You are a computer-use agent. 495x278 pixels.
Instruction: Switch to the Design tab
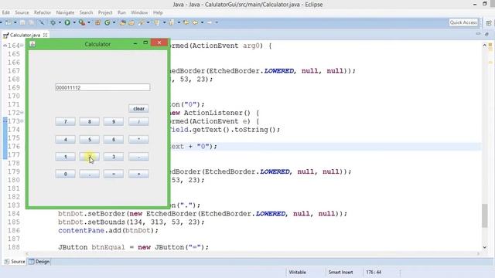click(39, 262)
